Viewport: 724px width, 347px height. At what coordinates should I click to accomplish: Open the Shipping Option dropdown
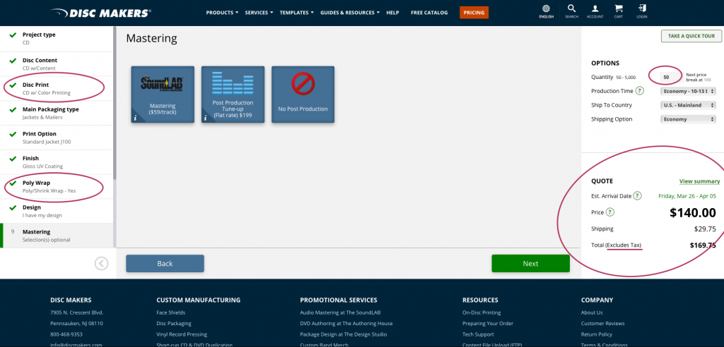click(x=688, y=119)
